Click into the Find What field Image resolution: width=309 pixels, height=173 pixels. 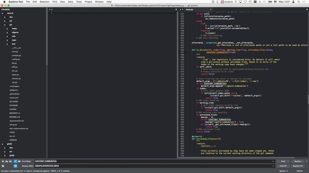(154, 161)
